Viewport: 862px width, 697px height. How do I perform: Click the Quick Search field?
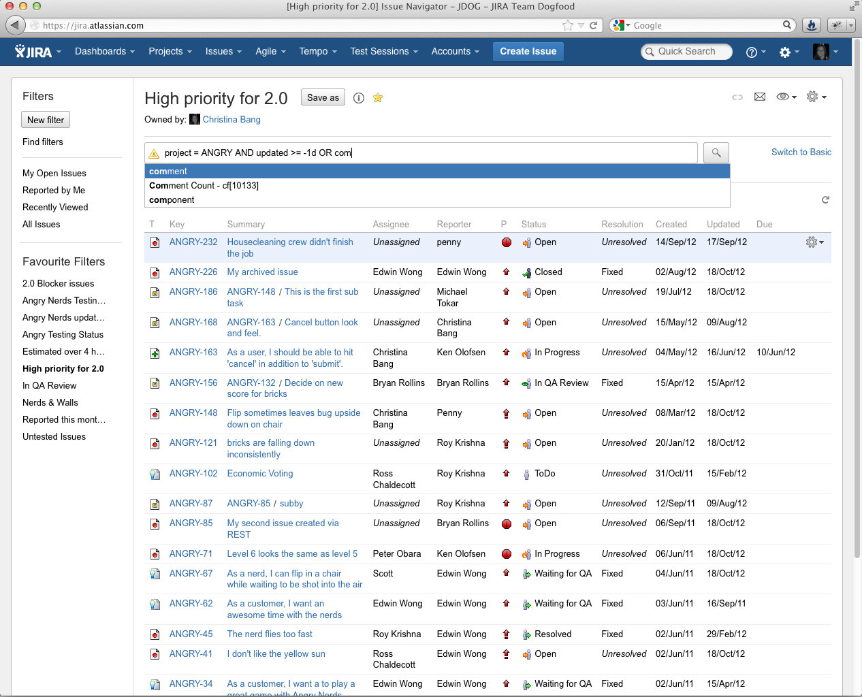[686, 52]
